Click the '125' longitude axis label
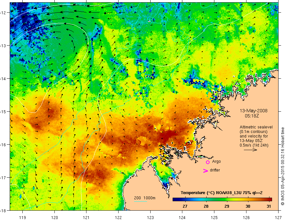Screen dimensions: 285x220 point(214,217)
